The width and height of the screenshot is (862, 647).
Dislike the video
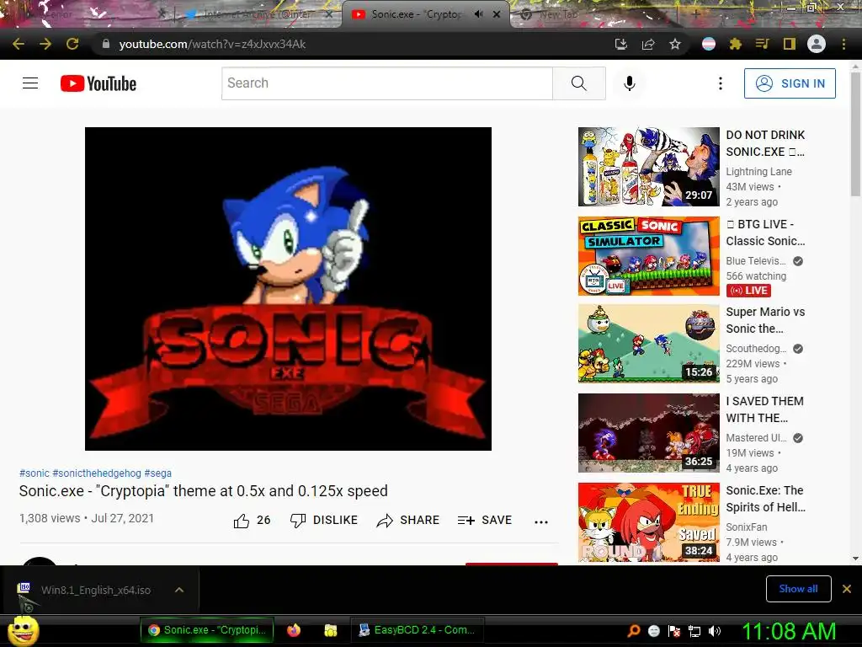pos(324,521)
